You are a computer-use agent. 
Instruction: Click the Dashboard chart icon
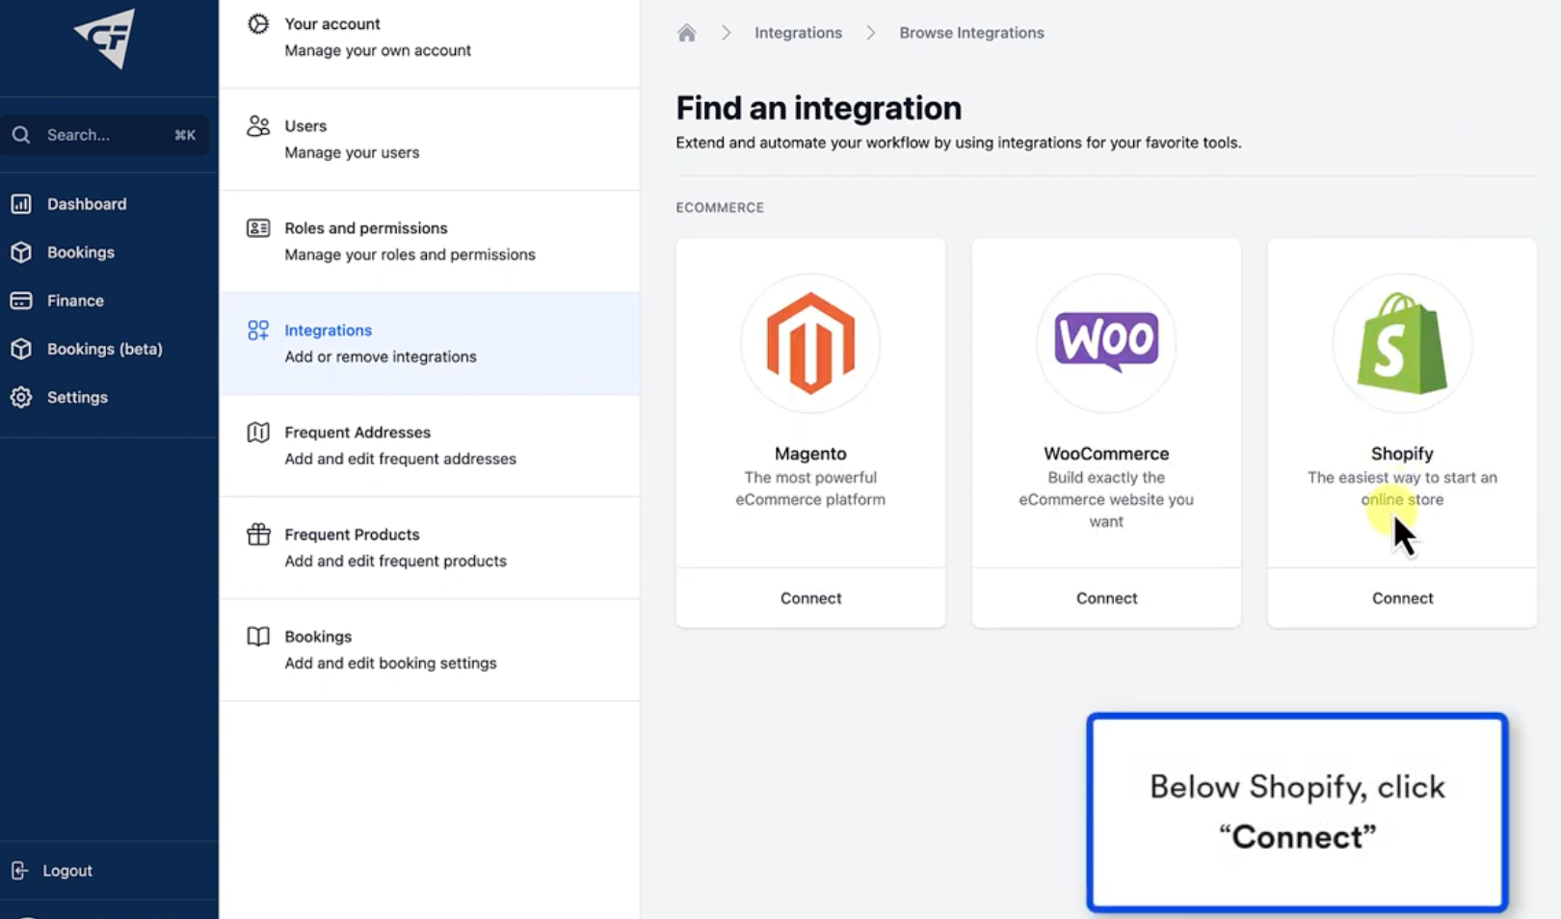click(x=21, y=204)
